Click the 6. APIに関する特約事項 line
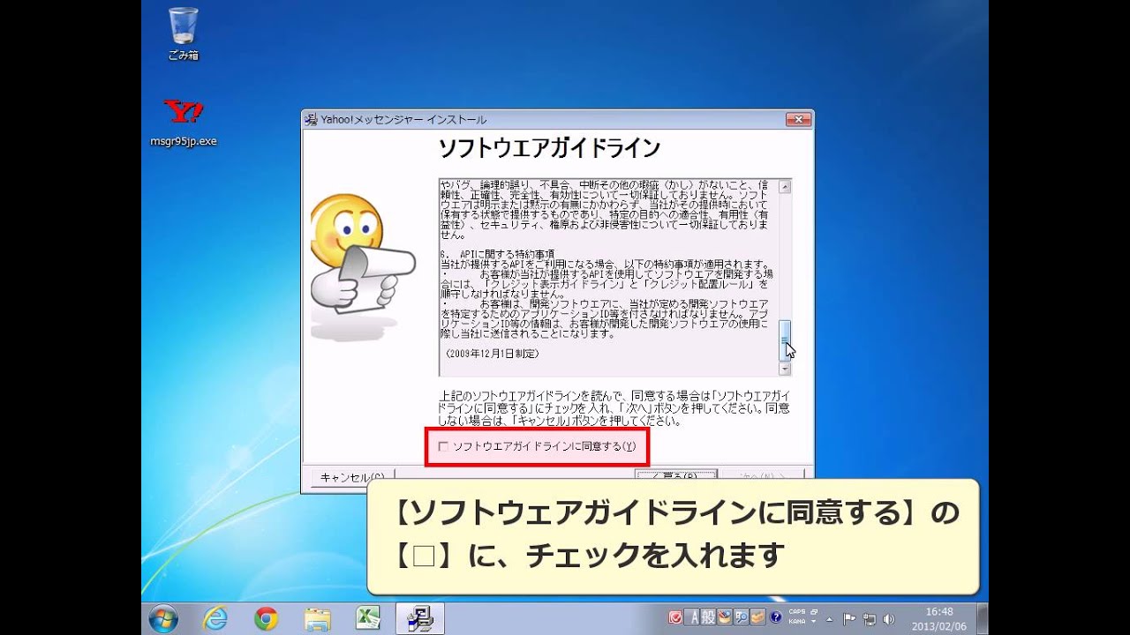The width and height of the screenshot is (1130, 635). click(497, 254)
